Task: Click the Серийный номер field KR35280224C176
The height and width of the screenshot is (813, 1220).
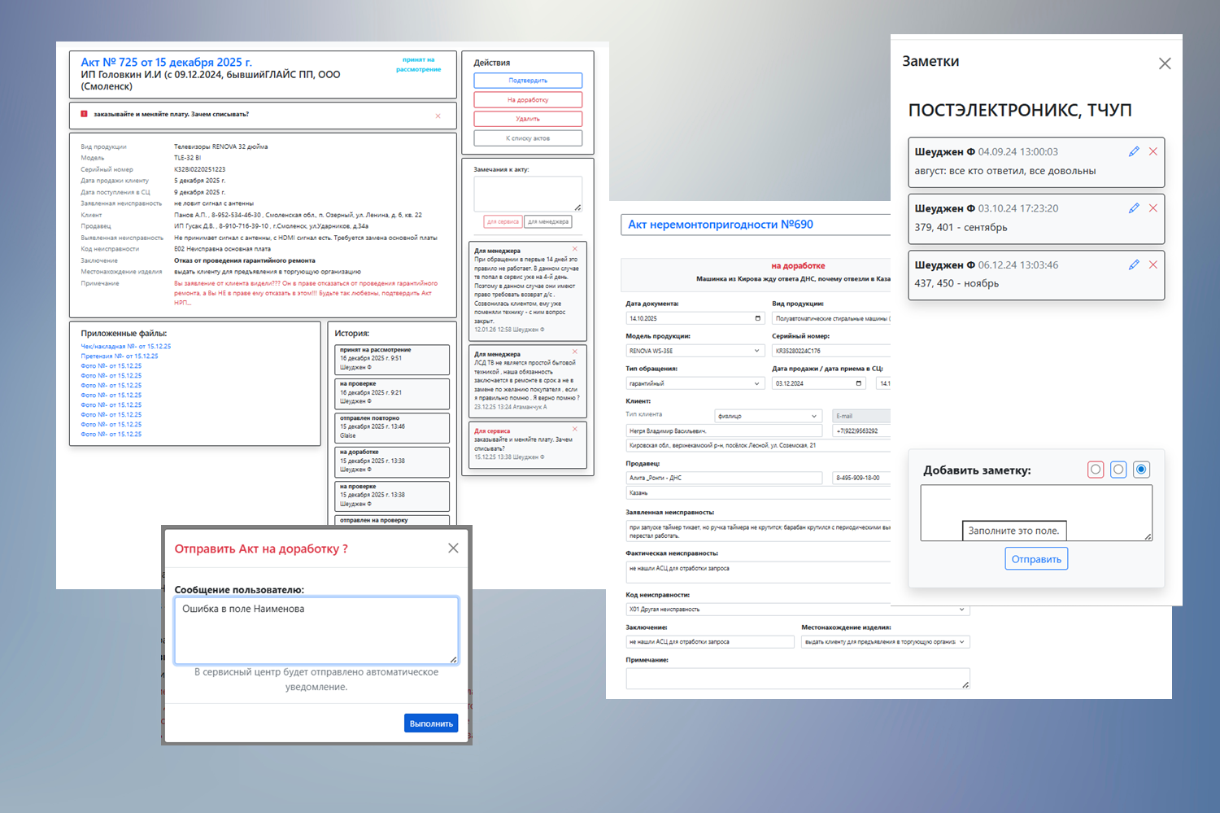Action: click(831, 351)
